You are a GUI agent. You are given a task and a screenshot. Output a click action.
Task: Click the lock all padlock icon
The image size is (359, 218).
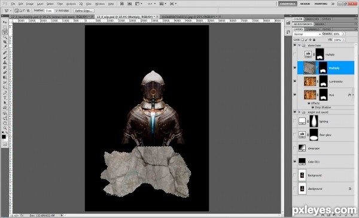pyautogui.click(x=314, y=40)
